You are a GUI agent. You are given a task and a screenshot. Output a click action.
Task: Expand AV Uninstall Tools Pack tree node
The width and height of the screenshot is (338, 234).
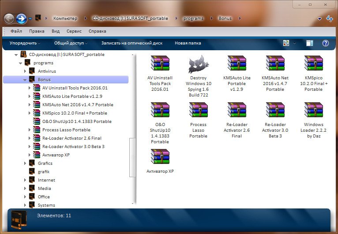pos(30,88)
